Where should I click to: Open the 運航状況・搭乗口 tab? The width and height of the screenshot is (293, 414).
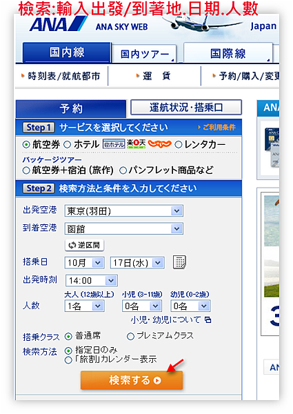[186, 108]
